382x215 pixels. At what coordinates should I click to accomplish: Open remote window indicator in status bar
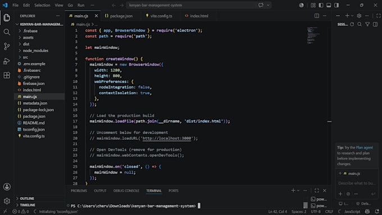5,211
